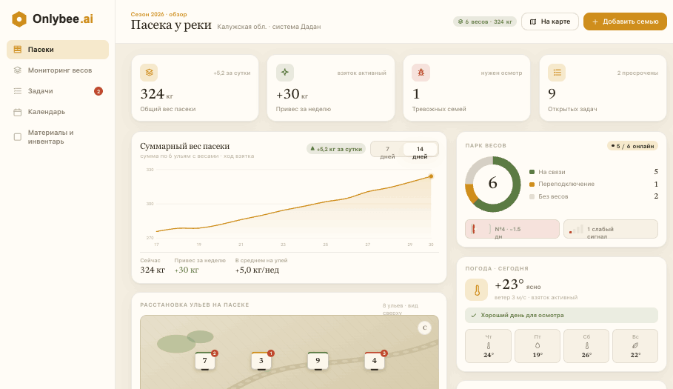
Task: Click the Пасеки sidebar icon
Action: coord(18,50)
